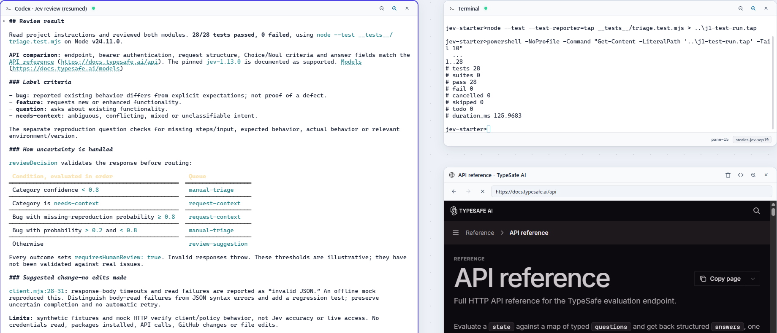
Task: Open the https://docs.typesafe.ai/api link
Action: coord(109,62)
